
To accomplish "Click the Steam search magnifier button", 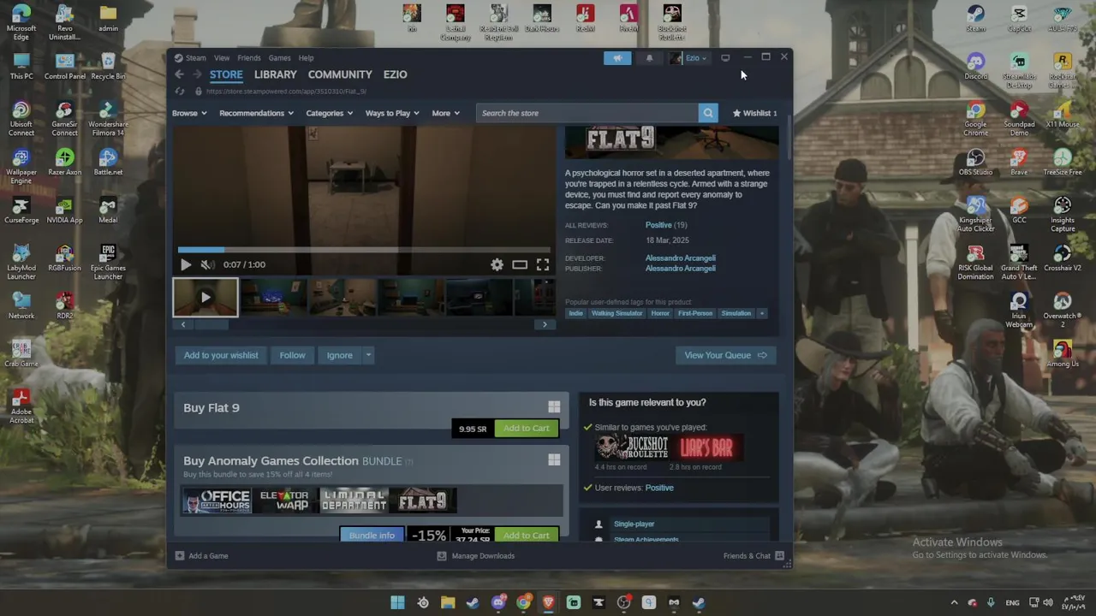I will (708, 113).
